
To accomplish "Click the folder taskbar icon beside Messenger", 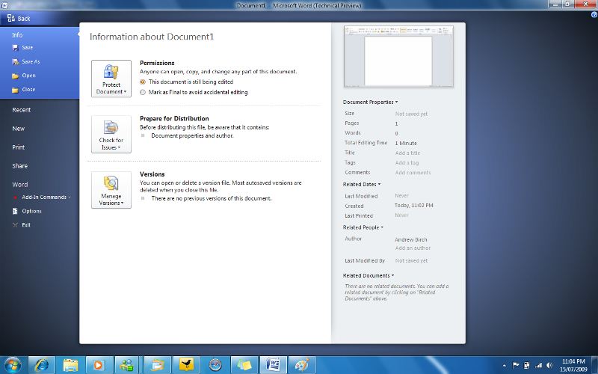I will [x=157, y=365].
